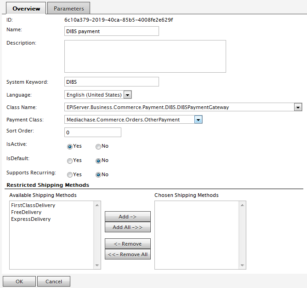
Task: Select FirstClassDelivery in available methods
Action: click(33, 205)
